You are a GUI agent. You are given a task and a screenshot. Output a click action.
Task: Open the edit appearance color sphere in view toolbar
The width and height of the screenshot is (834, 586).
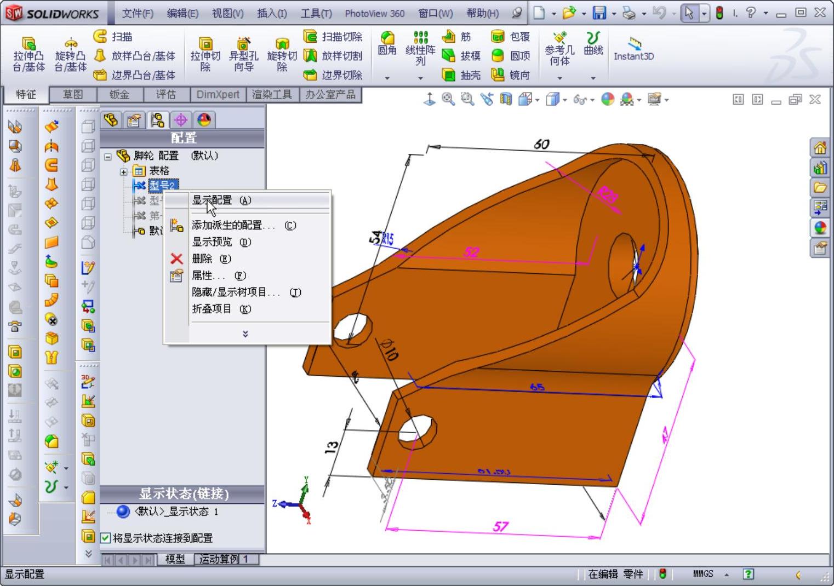608,99
